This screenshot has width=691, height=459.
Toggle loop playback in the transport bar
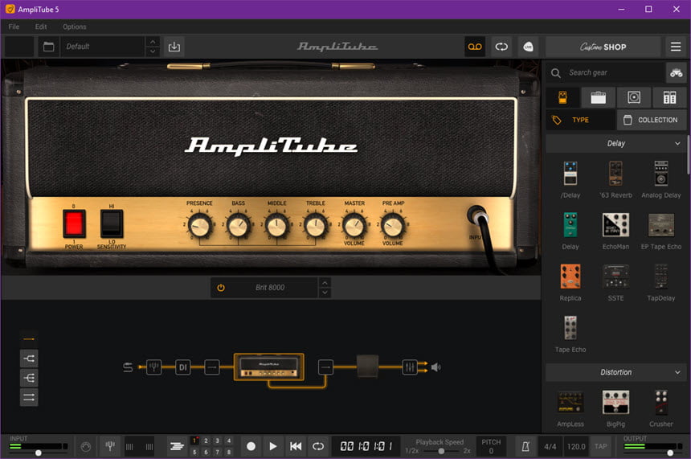[318, 446]
